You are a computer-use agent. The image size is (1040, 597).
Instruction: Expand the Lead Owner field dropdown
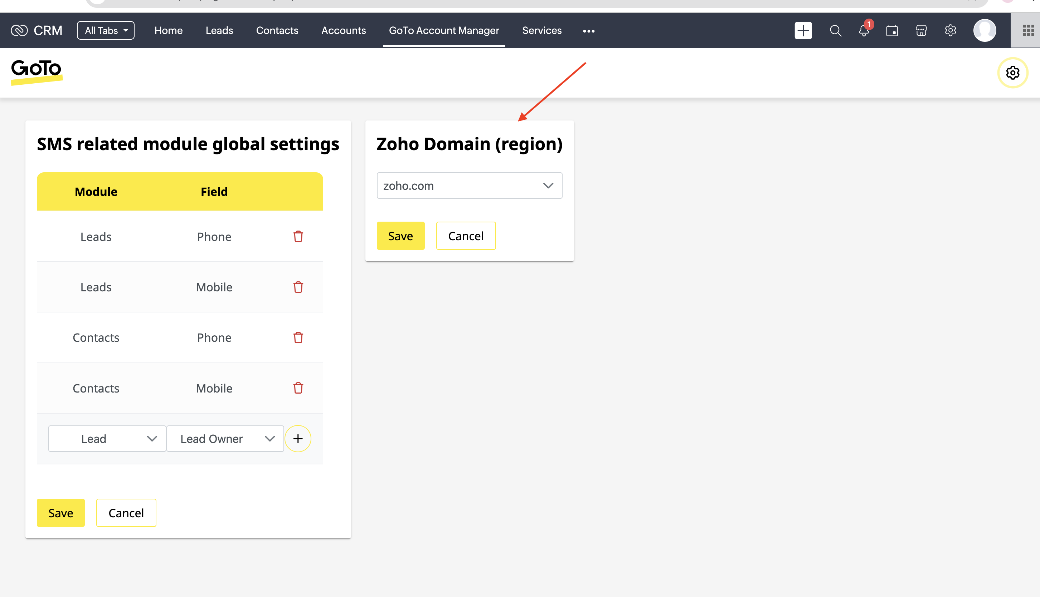(225, 438)
